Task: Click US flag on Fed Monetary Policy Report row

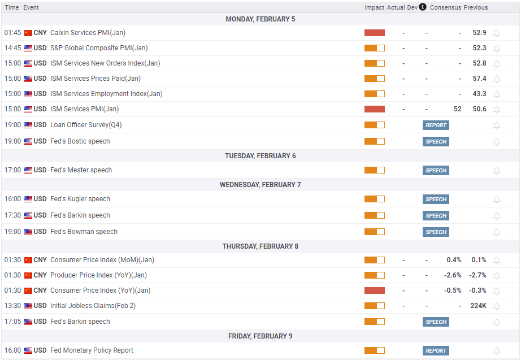Action: [x=28, y=350]
